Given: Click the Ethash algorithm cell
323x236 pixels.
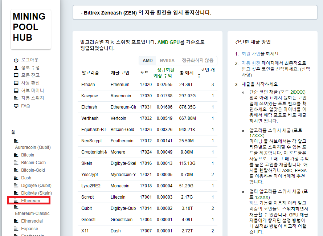Looking at the screenshot, I should tap(88, 85).
